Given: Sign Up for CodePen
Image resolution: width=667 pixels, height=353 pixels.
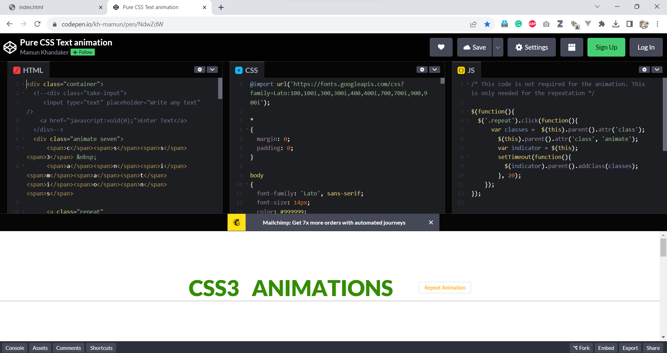Looking at the screenshot, I should pyautogui.click(x=606, y=47).
